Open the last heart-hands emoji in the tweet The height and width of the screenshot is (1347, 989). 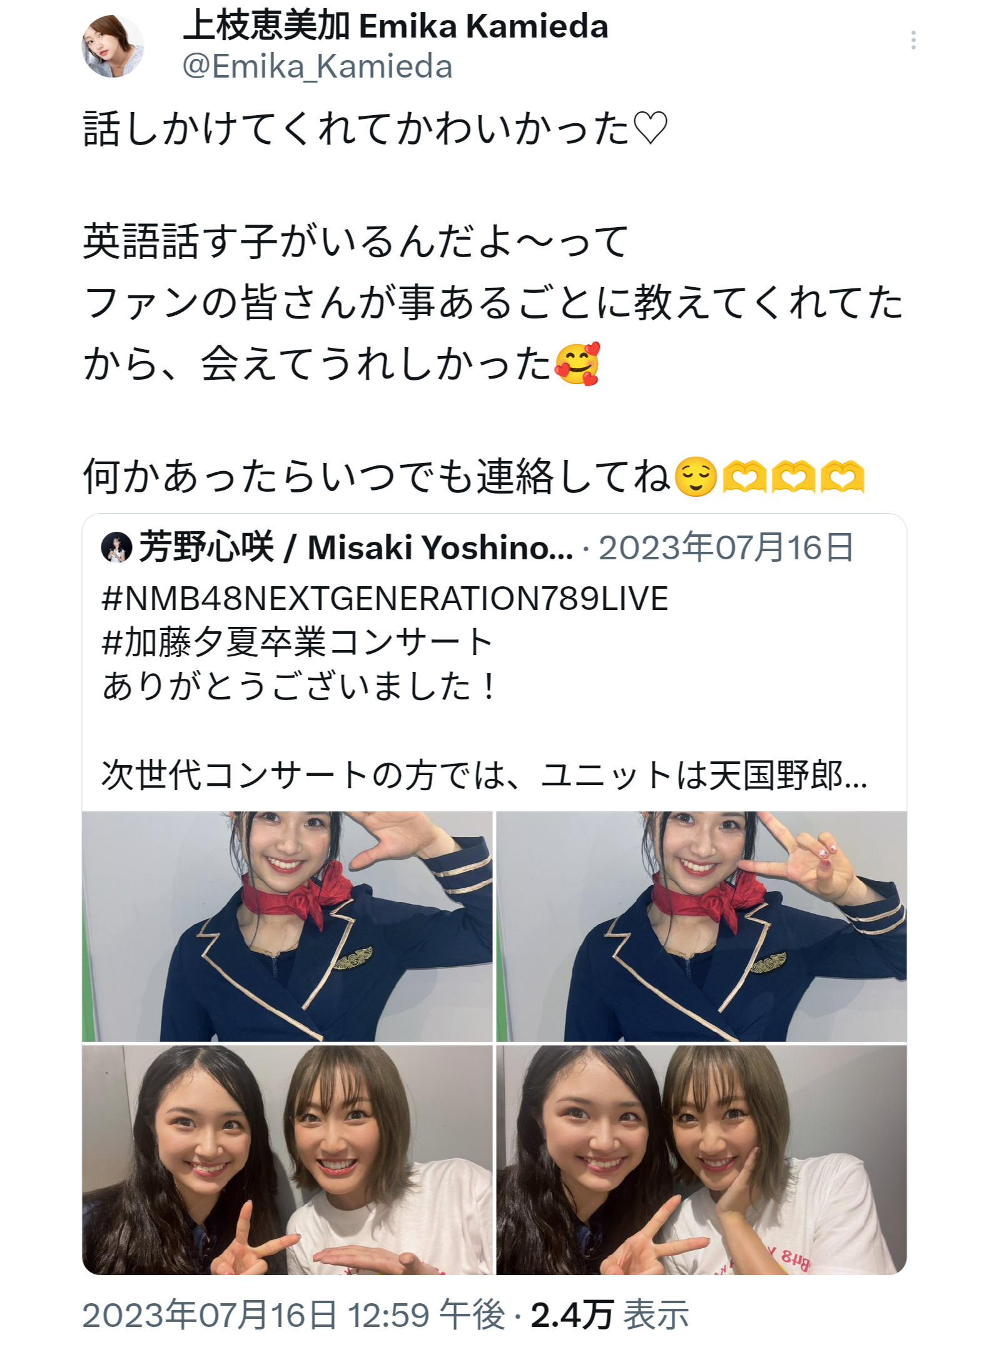(x=842, y=476)
